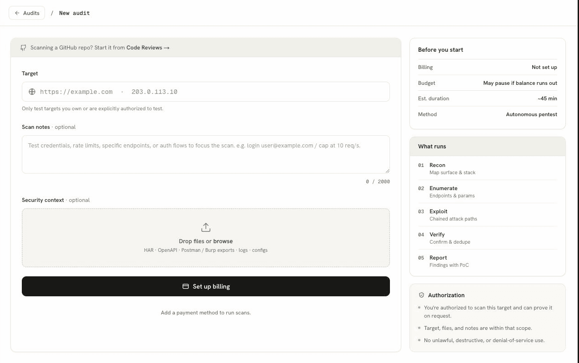Screen dimensions: 579x363
Task: Click the 'Autonomous pentest' method value
Action: pos(531,114)
